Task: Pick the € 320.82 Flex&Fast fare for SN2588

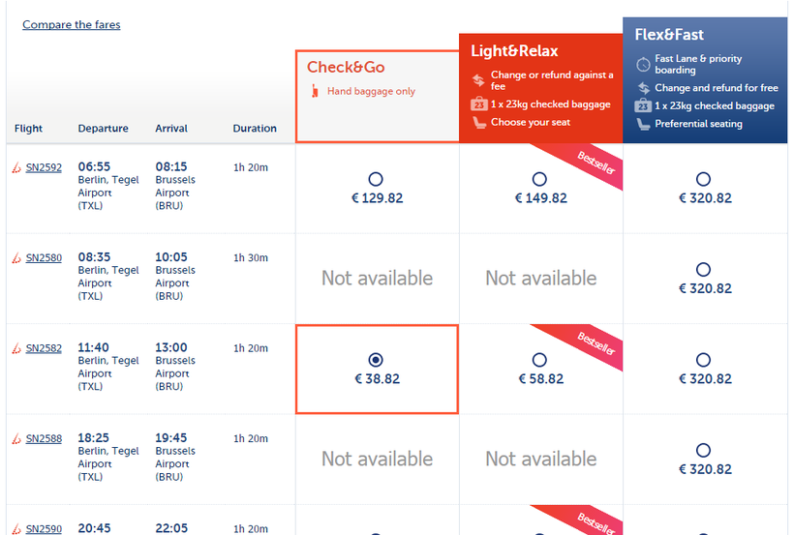Action: click(704, 450)
